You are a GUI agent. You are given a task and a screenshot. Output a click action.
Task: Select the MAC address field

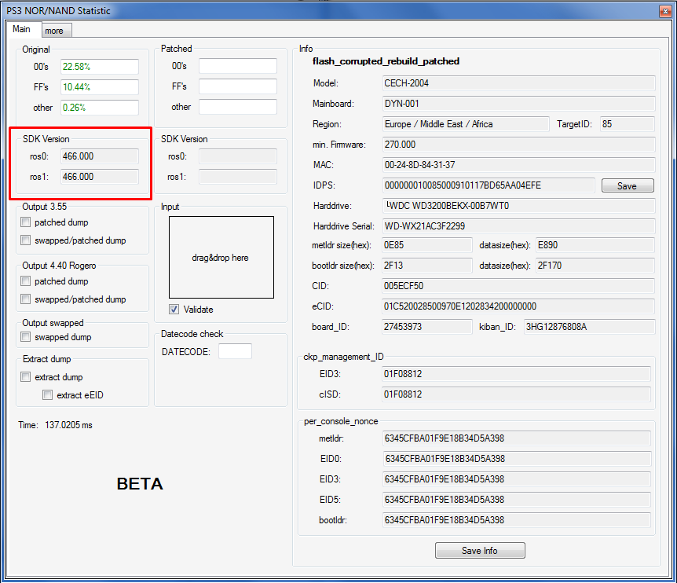[x=519, y=165]
